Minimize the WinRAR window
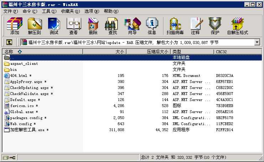This screenshot has width=264, height=162. (247, 5)
